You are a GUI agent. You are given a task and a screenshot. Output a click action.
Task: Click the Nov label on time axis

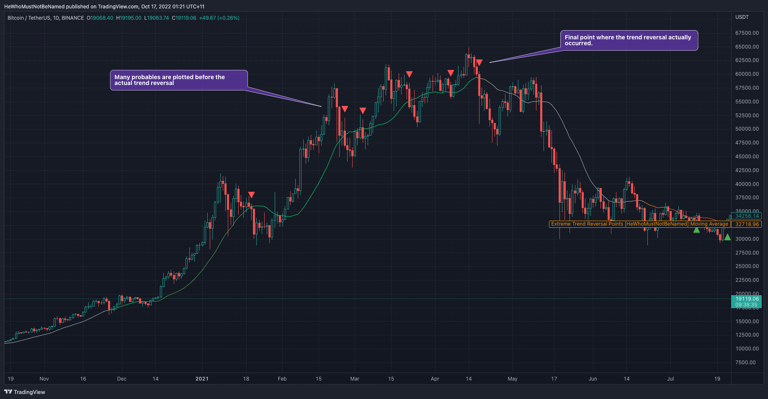pyautogui.click(x=44, y=379)
